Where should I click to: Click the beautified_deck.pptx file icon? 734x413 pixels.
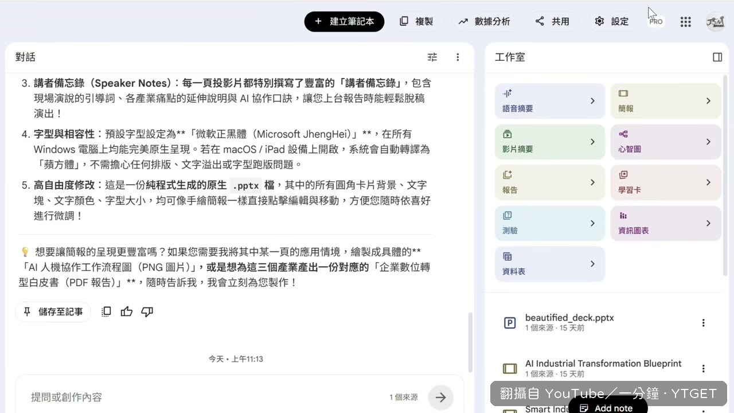click(x=510, y=323)
